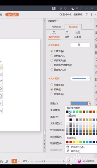Select 无填充(N) radio button
This screenshot has width=97, height=168.
(x=52, y=51)
